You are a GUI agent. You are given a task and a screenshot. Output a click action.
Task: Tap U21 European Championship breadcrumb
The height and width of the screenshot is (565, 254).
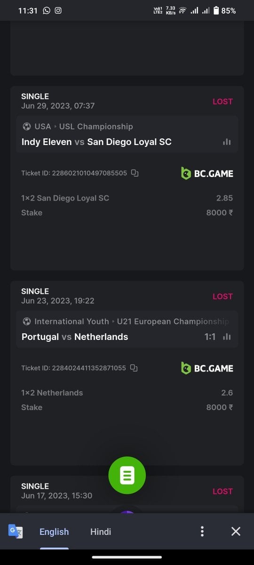pos(173,321)
